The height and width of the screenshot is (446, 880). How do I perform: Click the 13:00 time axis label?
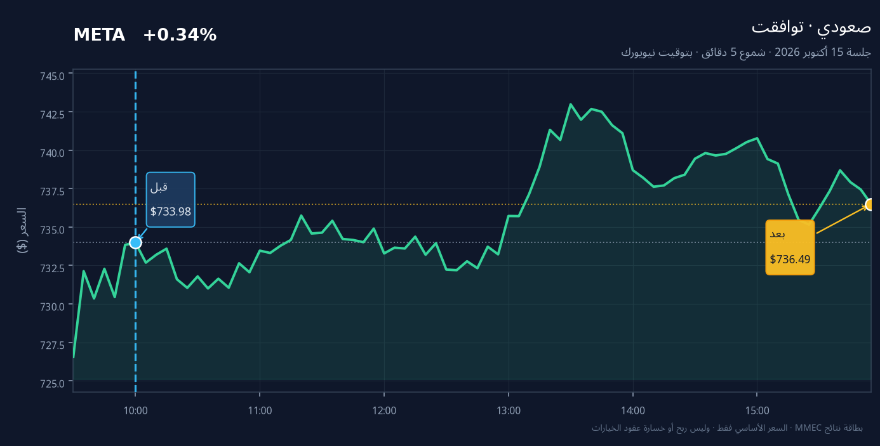[x=509, y=410]
